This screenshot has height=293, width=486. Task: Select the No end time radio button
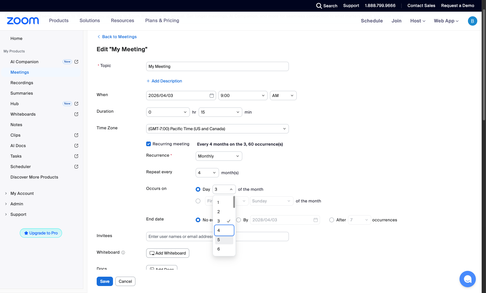tap(198, 220)
